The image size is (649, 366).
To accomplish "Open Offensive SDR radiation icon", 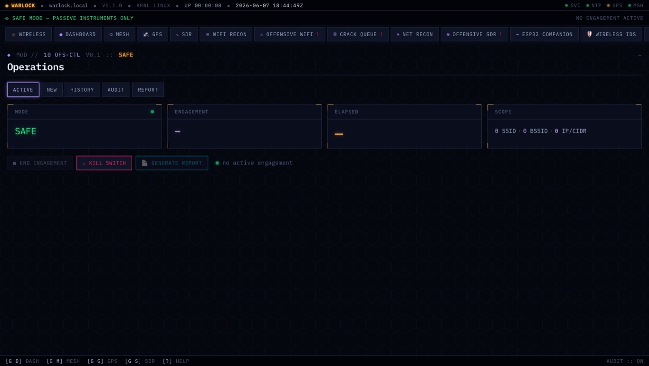I will (x=448, y=35).
